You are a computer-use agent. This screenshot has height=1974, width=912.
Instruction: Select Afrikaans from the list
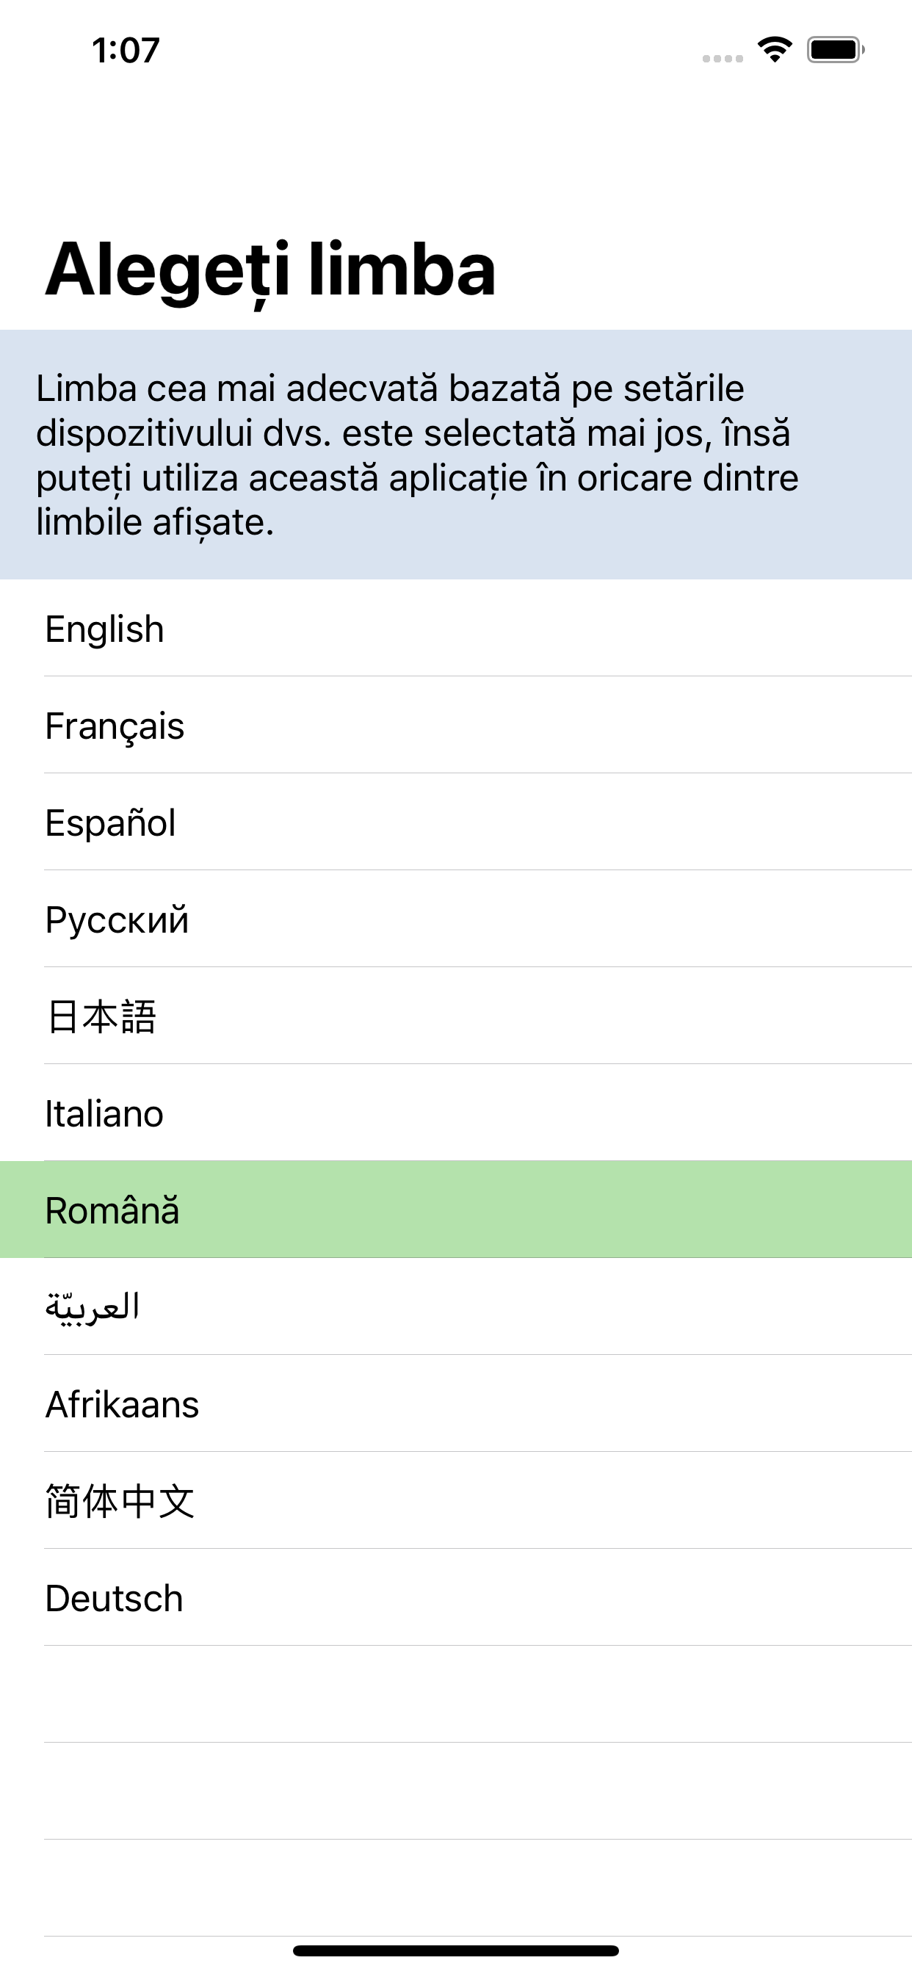coord(456,1404)
